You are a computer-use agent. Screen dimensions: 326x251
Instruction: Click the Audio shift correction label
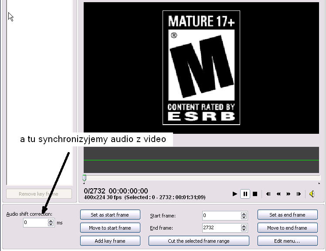(29, 214)
